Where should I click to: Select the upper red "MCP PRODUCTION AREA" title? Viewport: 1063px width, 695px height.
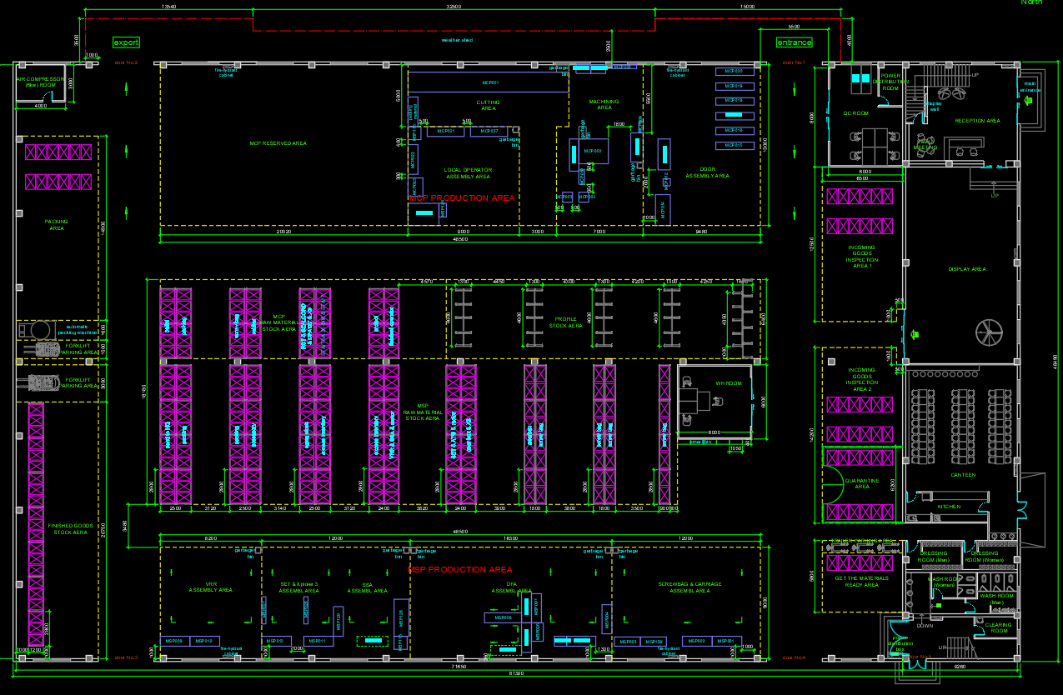pyautogui.click(x=461, y=198)
